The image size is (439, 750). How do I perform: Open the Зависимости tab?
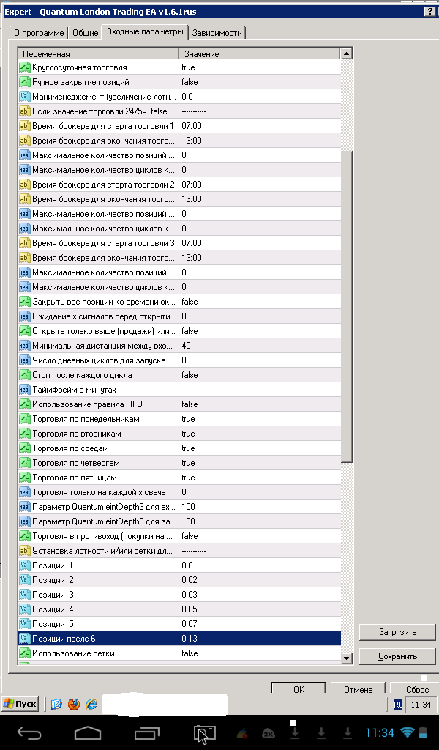217,33
